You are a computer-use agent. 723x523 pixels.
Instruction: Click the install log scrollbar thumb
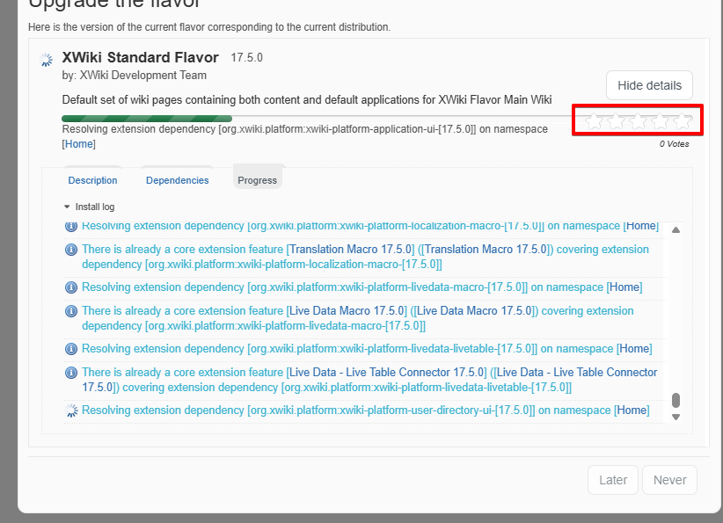point(676,401)
